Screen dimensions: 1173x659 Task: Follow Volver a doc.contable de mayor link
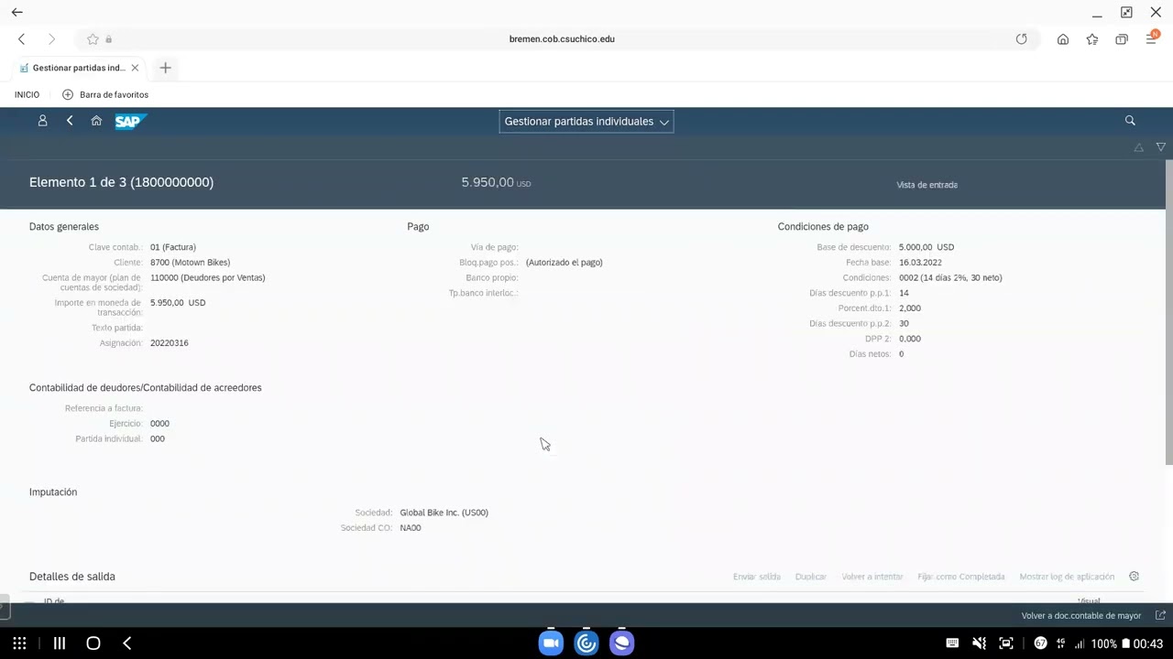pyautogui.click(x=1081, y=616)
